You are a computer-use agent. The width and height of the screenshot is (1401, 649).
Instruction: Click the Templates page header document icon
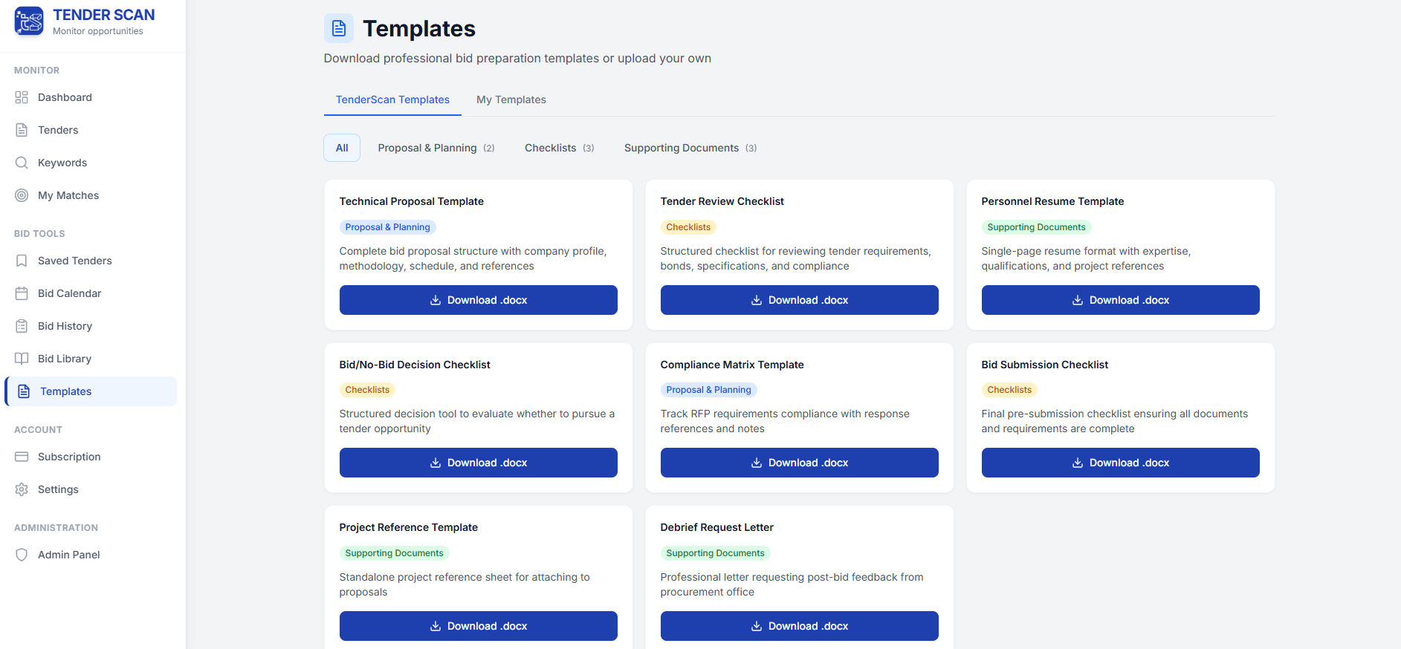point(339,28)
